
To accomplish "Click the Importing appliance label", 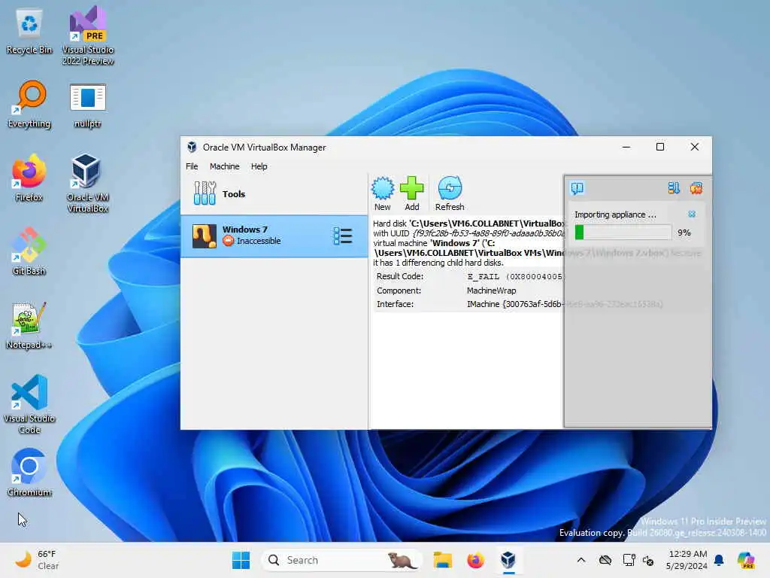I will click(x=615, y=214).
